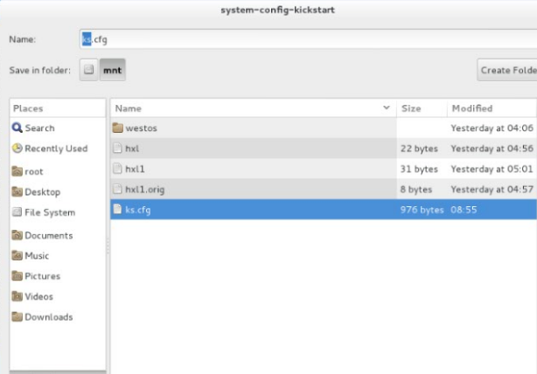The width and height of the screenshot is (537, 374).
Task: Click the root drive path button
Action: (88, 70)
